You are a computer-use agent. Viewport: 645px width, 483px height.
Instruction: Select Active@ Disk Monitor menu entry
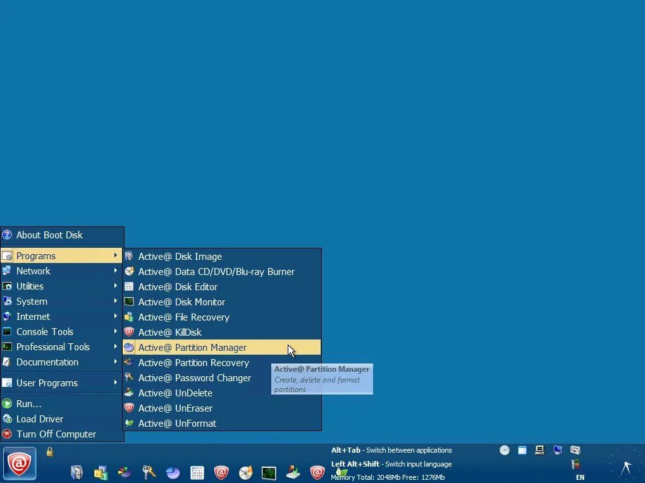pos(222,302)
